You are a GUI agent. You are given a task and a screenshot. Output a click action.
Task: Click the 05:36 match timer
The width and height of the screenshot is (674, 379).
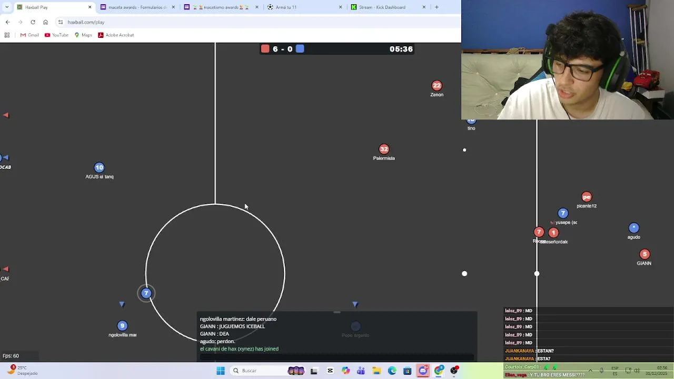click(x=401, y=49)
